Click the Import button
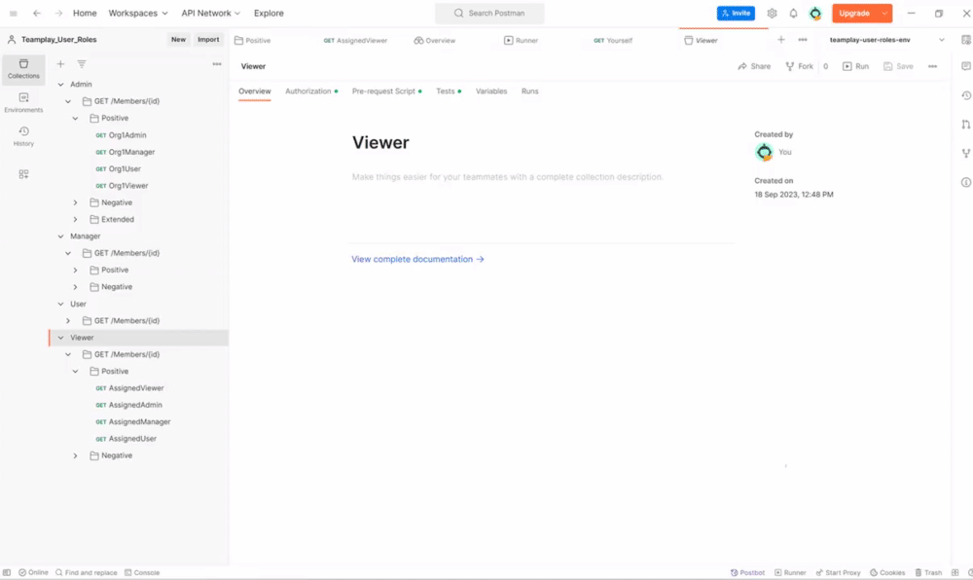 pyautogui.click(x=208, y=40)
